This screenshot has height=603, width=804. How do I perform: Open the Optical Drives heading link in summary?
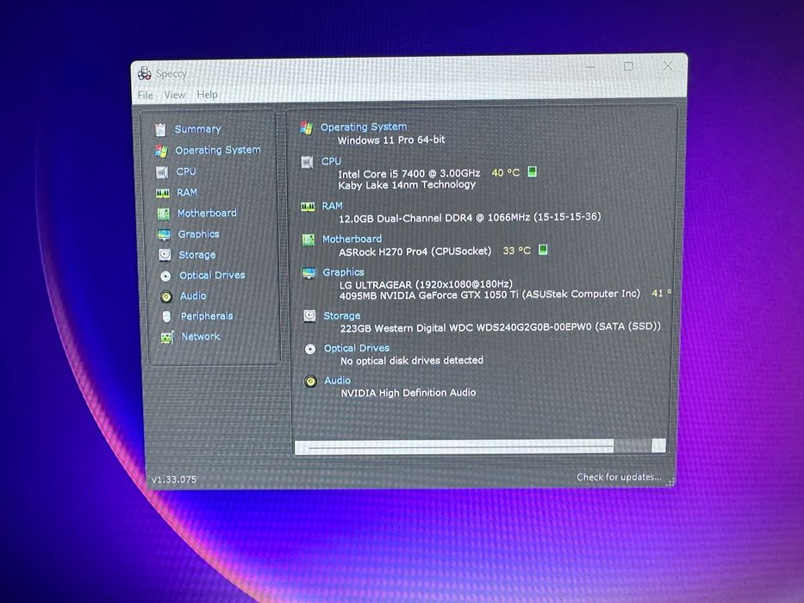point(357,349)
